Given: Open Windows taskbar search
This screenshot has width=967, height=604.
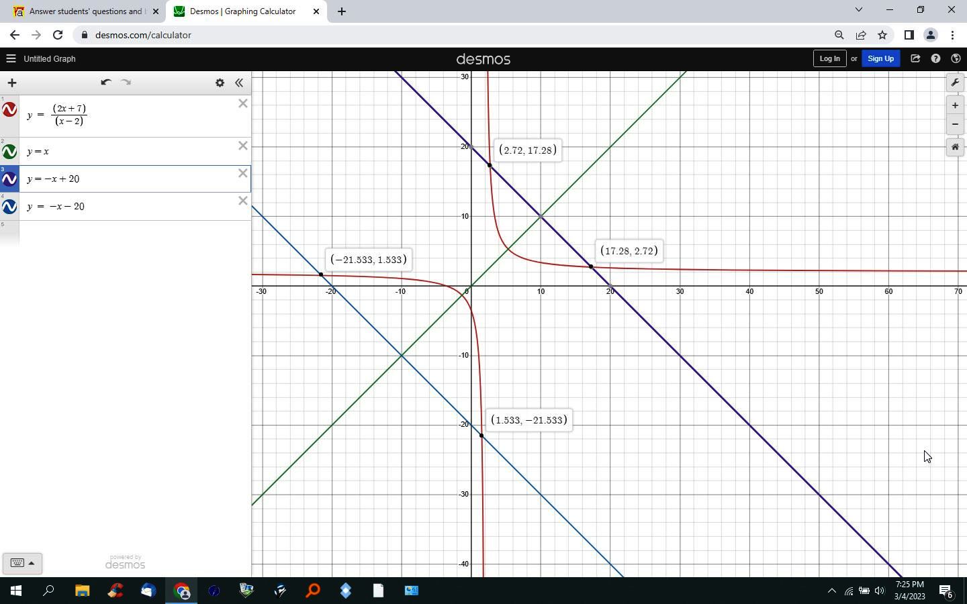Looking at the screenshot, I should click(x=49, y=591).
